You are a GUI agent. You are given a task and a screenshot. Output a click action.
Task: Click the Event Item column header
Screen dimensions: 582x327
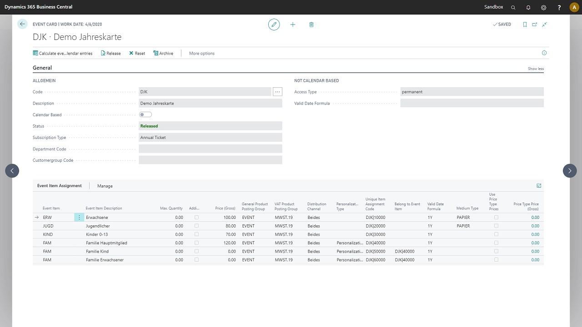pyautogui.click(x=51, y=208)
